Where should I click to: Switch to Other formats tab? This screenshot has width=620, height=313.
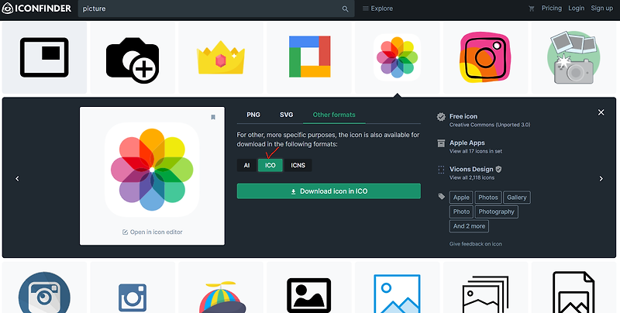pyautogui.click(x=334, y=115)
